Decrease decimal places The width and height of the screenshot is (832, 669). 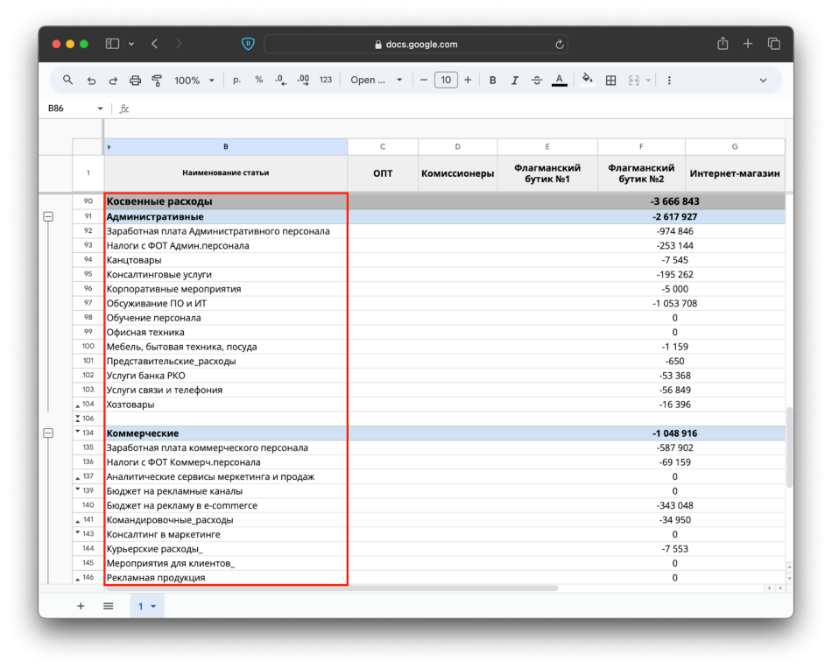(280, 80)
